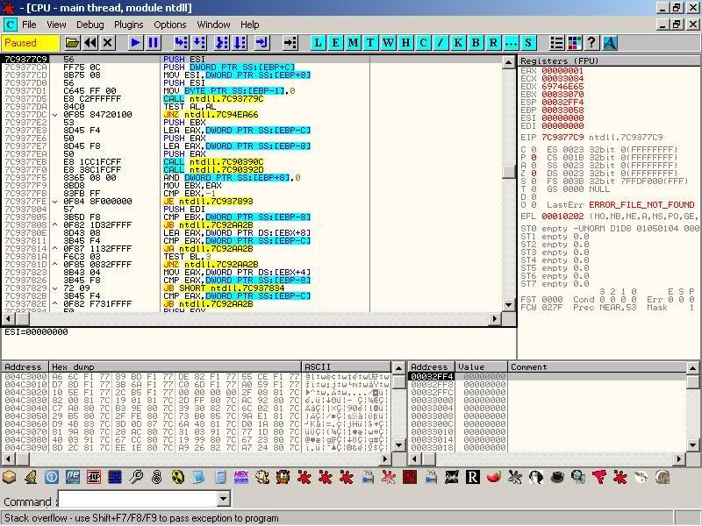Open a new executable with the folder icon

pyautogui.click(x=72, y=42)
